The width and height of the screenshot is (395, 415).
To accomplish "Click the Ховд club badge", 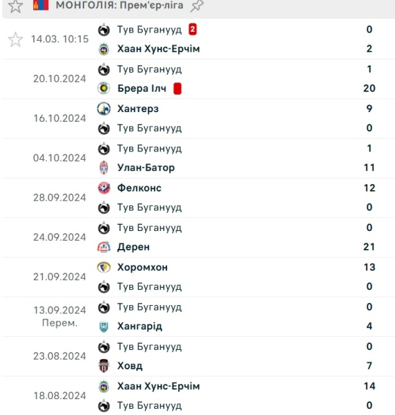I will click(x=104, y=366).
